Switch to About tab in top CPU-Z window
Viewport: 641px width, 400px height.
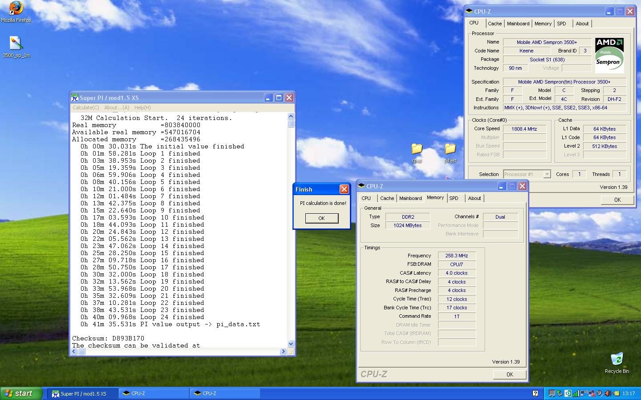tap(582, 24)
